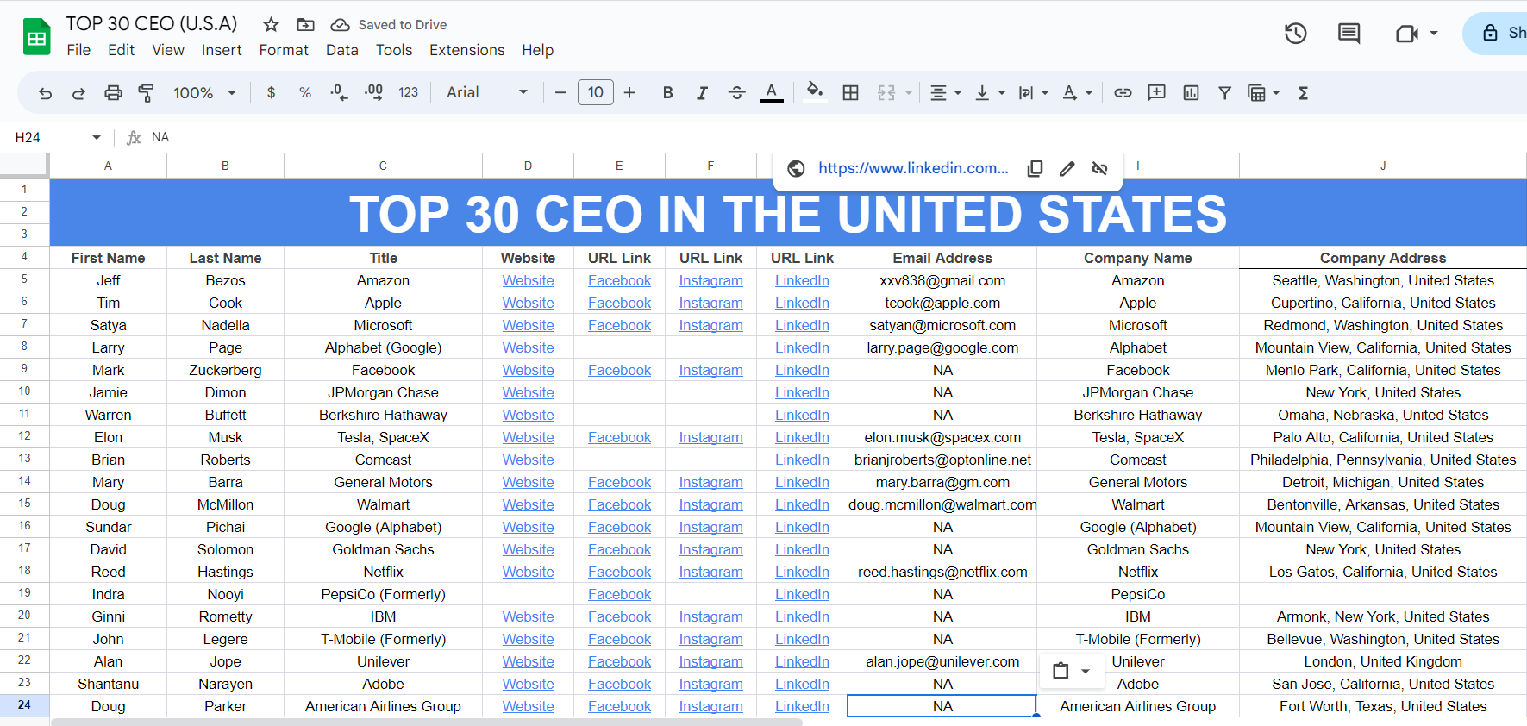Image resolution: width=1527 pixels, height=726 pixels.
Task: Open the Text rotation dropdown
Action: 1078,92
